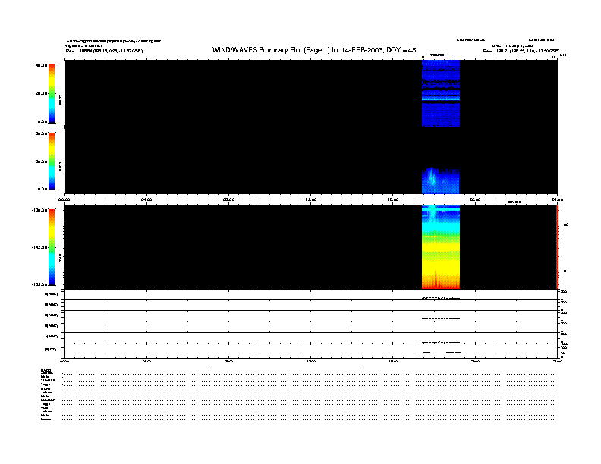Image resolution: width=601 pixels, height=464 pixels.
Task: Click the -142.50 color bar tick label
Action: point(39,247)
